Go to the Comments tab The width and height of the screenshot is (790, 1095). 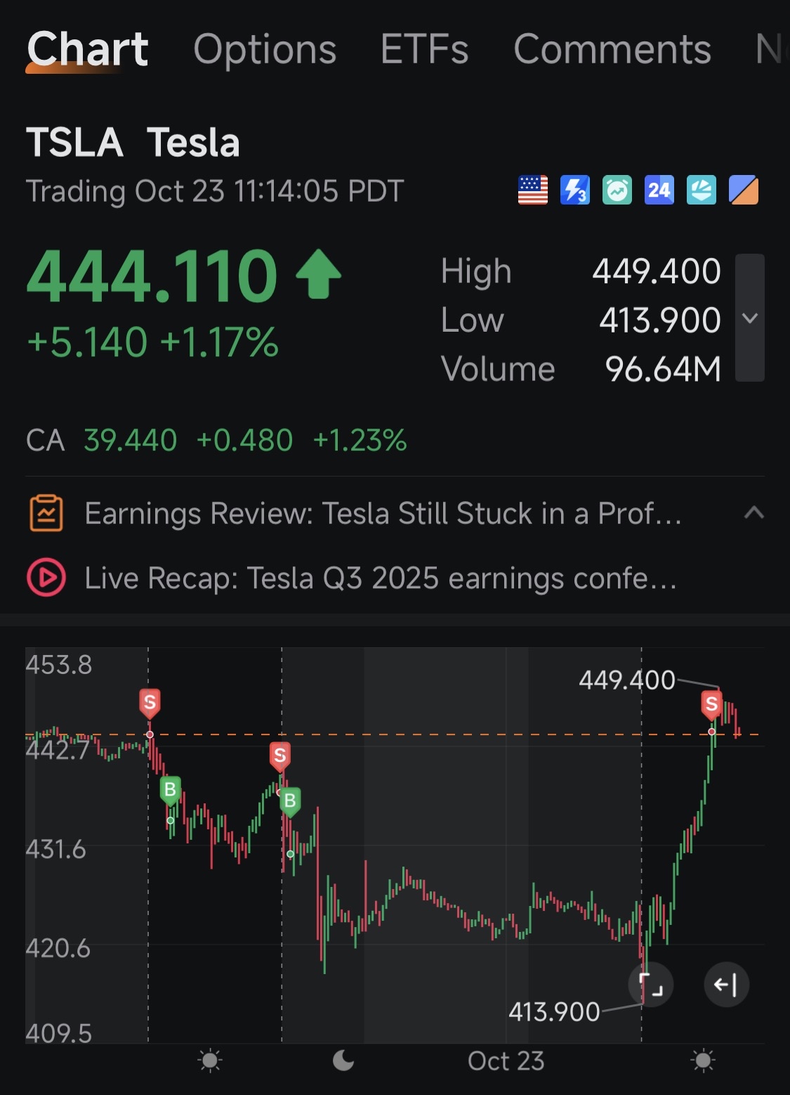(612, 50)
